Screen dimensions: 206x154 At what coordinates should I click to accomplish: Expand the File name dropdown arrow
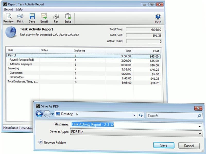[x=200, y=126]
